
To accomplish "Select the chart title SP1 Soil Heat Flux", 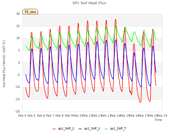I will [x=89, y=3].
